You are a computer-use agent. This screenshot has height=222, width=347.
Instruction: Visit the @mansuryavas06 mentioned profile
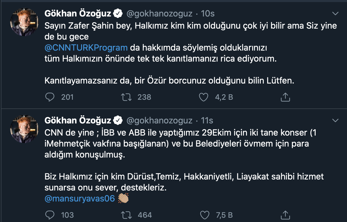pyautogui.click(x=80, y=198)
